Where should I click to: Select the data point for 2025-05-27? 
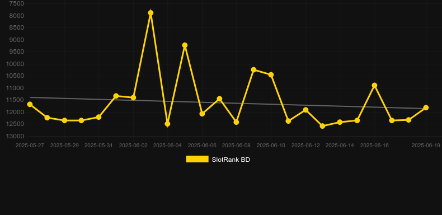30,104
